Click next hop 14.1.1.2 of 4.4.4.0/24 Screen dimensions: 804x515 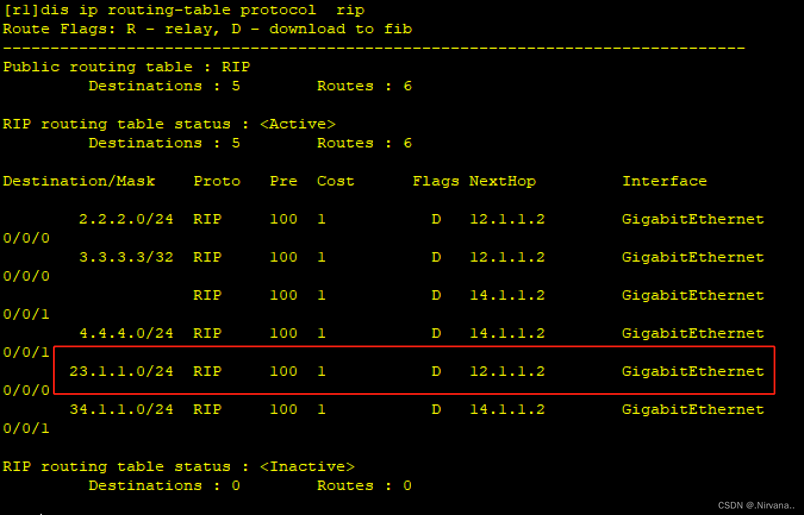(507, 334)
